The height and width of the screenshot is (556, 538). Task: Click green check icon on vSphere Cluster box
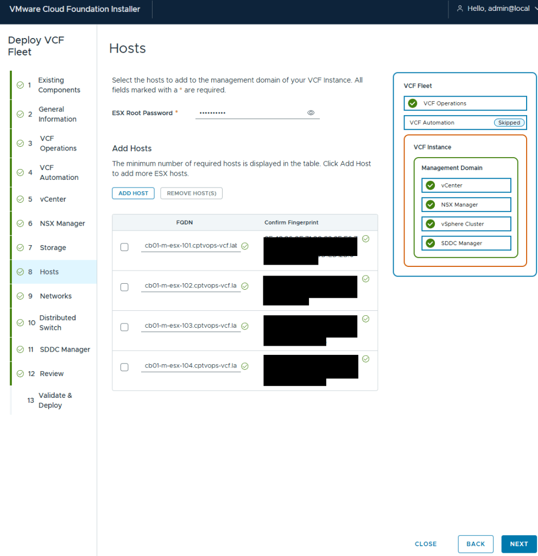[x=431, y=224]
